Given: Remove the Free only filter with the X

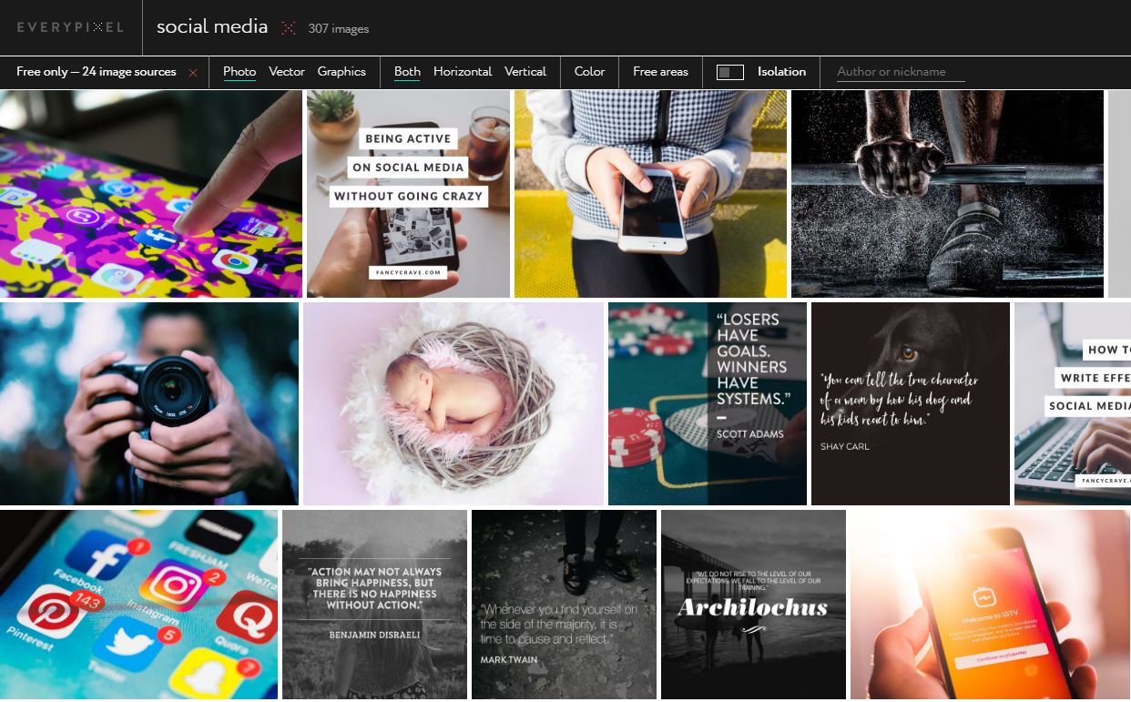Looking at the screenshot, I should tap(192, 72).
